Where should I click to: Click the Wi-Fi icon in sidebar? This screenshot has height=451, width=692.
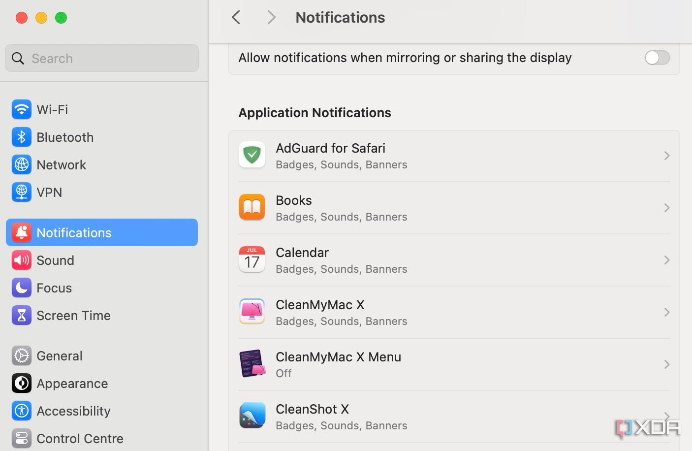point(21,109)
